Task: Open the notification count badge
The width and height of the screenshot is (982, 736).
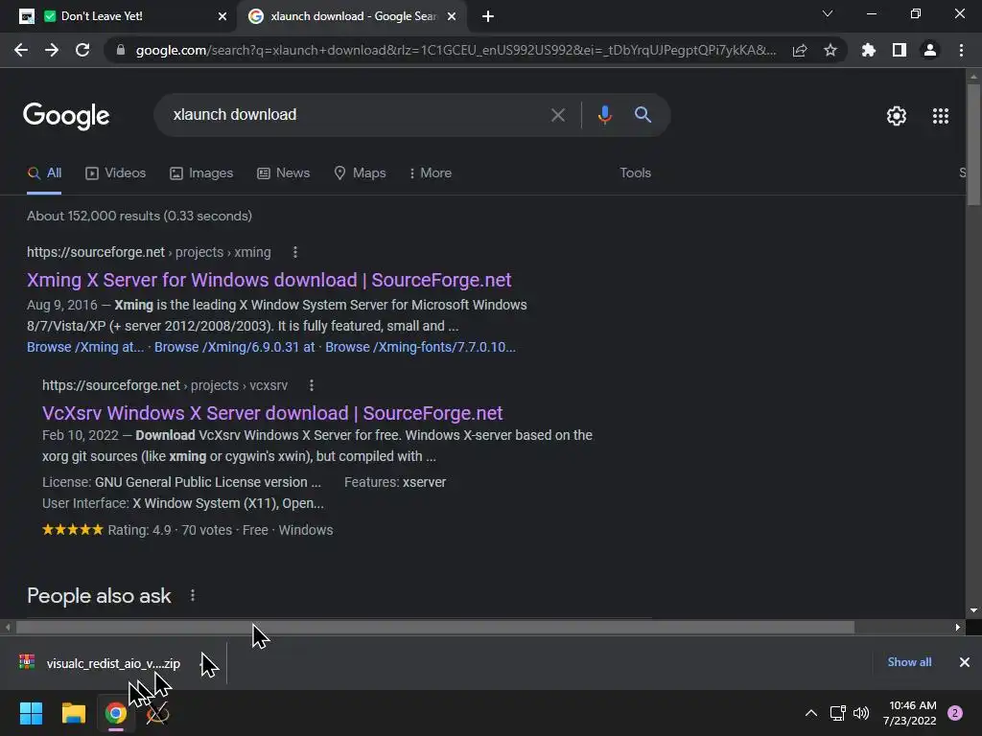Action: point(955,713)
